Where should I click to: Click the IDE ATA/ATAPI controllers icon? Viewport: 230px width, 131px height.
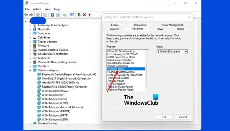pos(34,54)
